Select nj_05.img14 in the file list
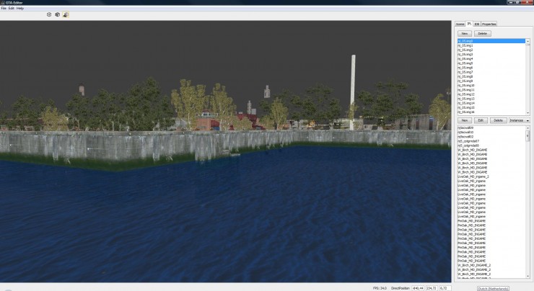The image size is (534, 291). click(x=491, y=103)
